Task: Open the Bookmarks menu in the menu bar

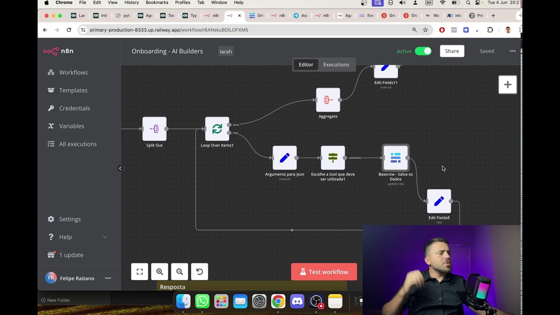Action: (x=157, y=3)
